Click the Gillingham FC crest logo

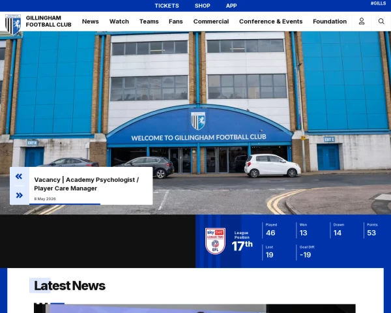point(13,24)
